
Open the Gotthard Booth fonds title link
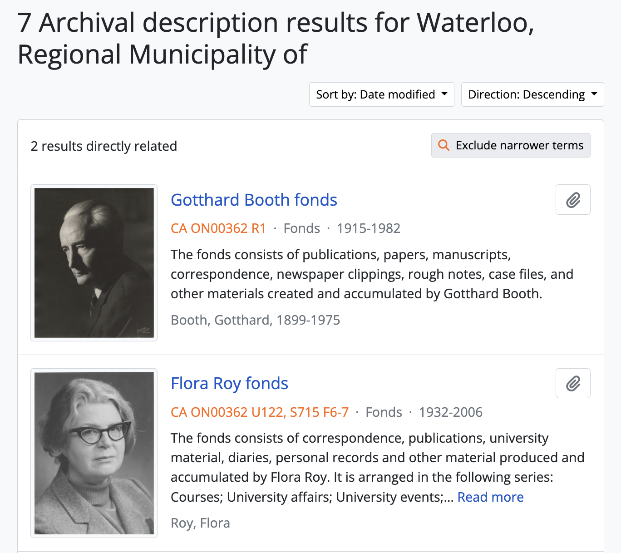(254, 200)
